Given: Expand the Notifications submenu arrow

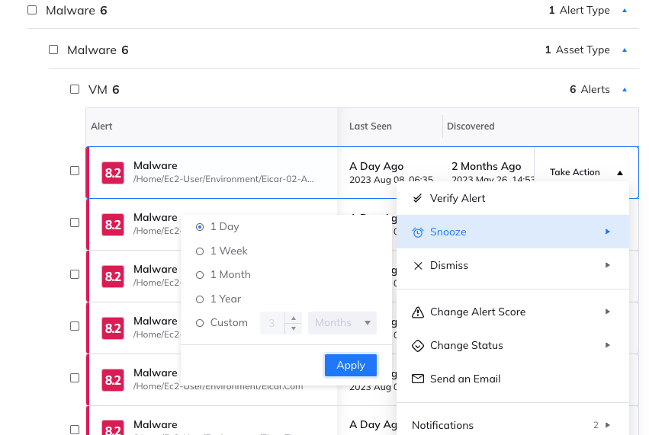Looking at the screenshot, I should (x=608, y=425).
